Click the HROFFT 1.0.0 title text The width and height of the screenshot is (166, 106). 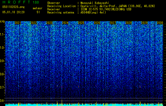pyautogui.click(x=21, y=2)
